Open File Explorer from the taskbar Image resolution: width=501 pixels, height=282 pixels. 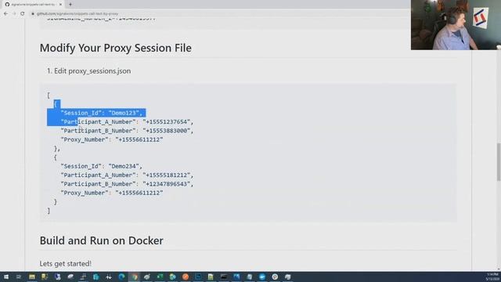[32, 277]
